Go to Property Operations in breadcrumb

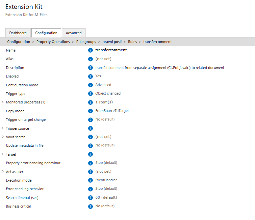click(x=53, y=42)
